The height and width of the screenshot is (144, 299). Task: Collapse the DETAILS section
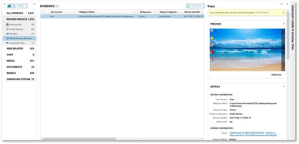tap(284, 87)
